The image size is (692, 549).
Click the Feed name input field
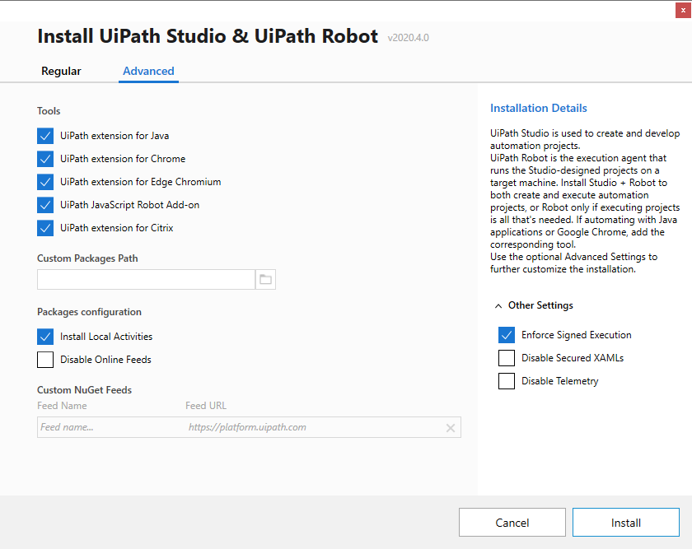pyautogui.click(x=107, y=427)
